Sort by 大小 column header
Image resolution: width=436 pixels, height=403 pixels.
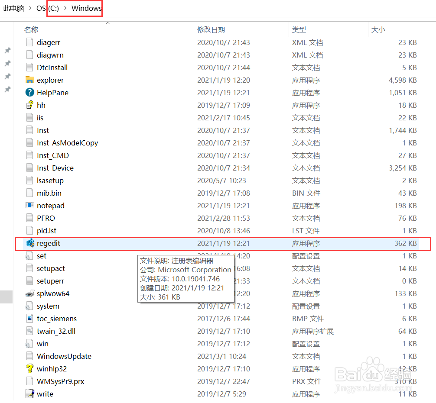click(x=378, y=30)
